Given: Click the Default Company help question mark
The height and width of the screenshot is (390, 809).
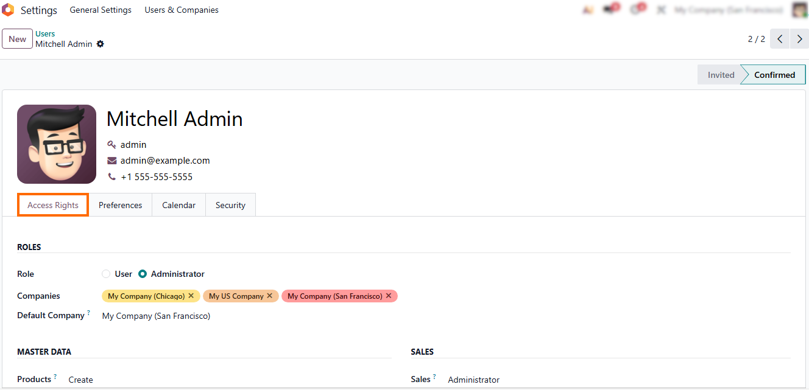Looking at the screenshot, I should click(88, 313).
